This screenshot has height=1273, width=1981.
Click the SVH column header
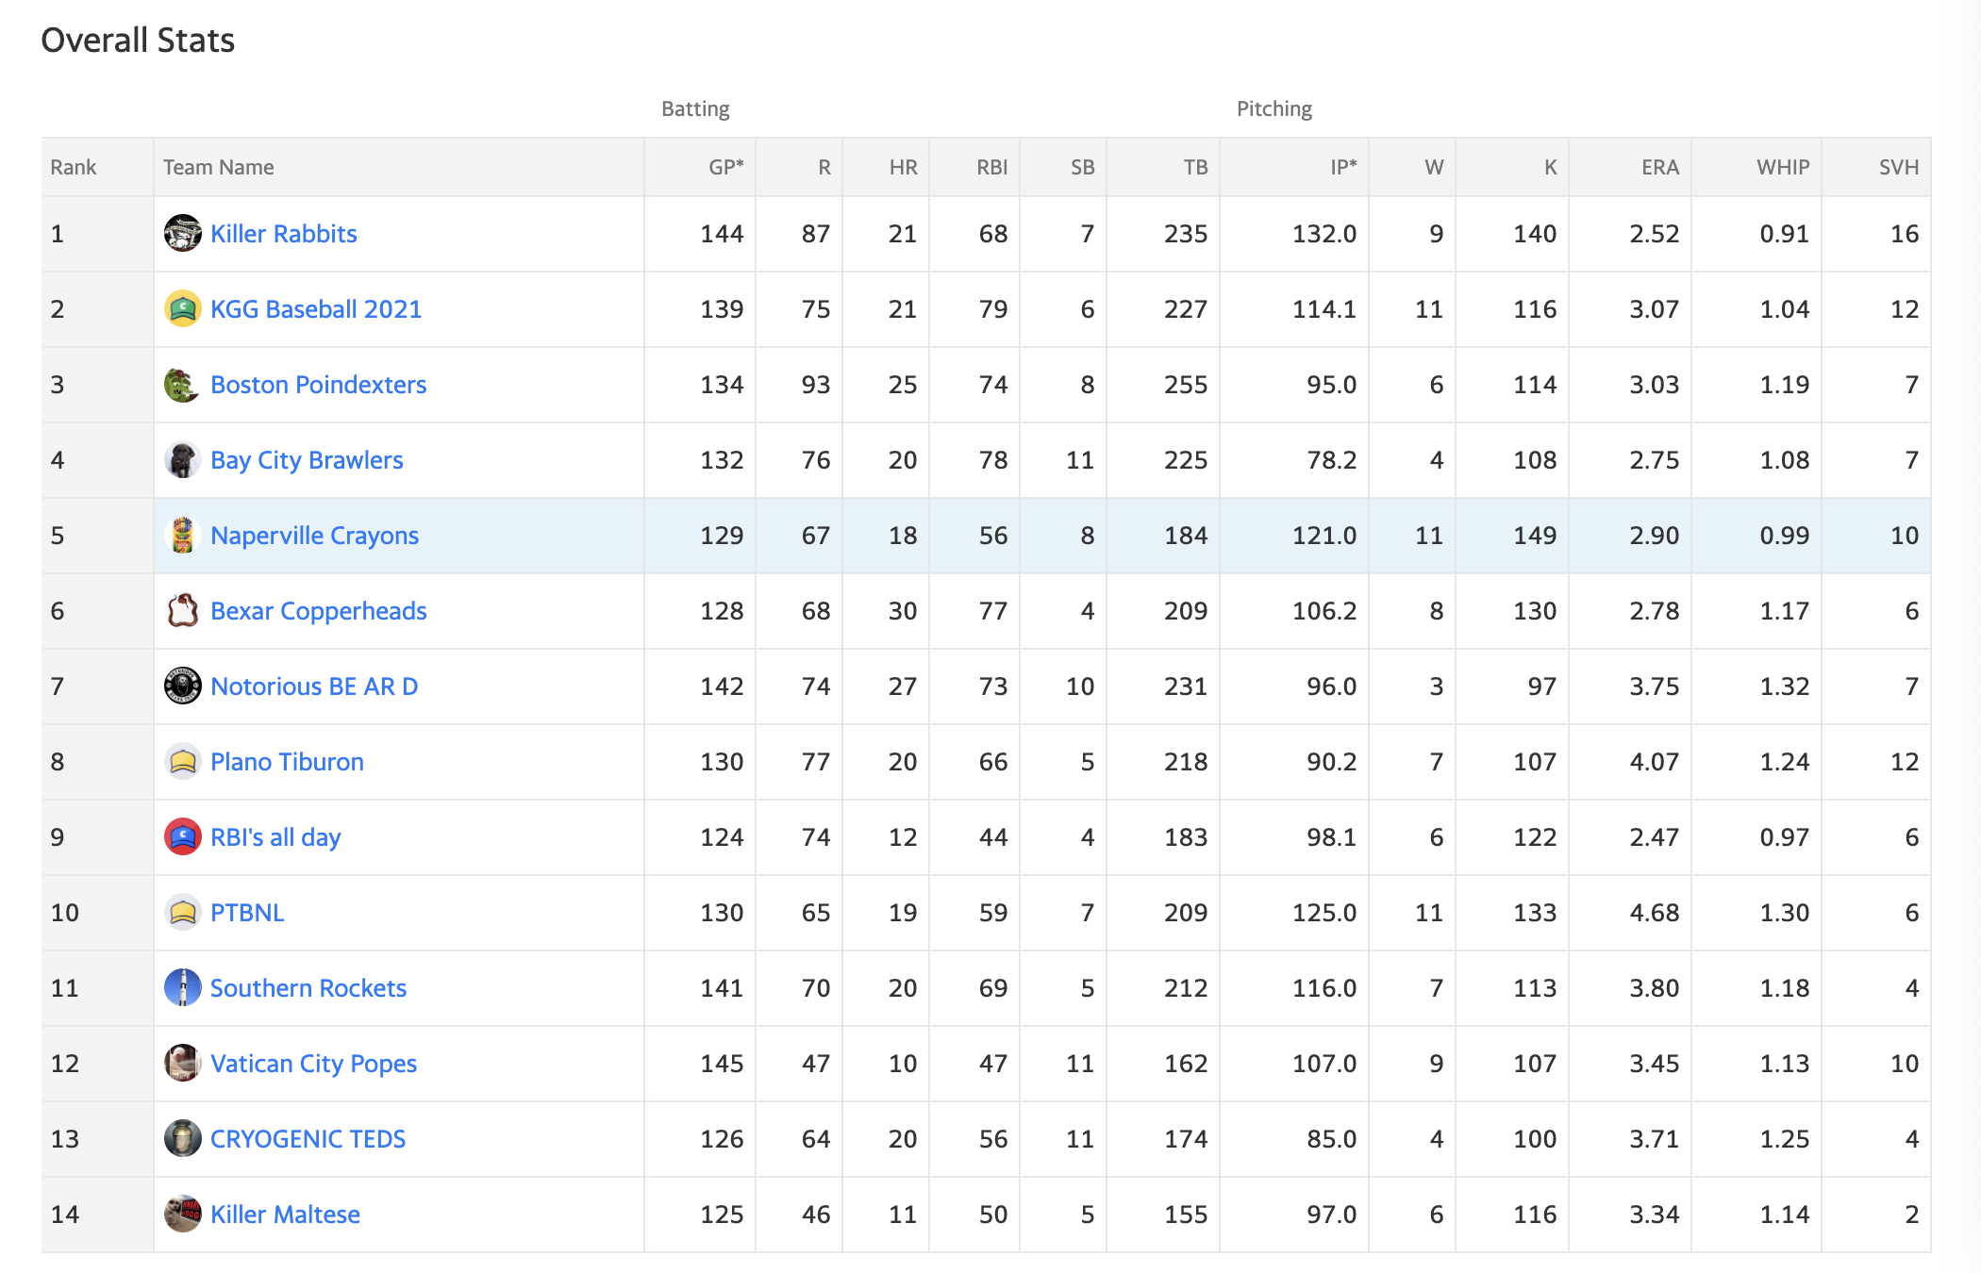1898,167
